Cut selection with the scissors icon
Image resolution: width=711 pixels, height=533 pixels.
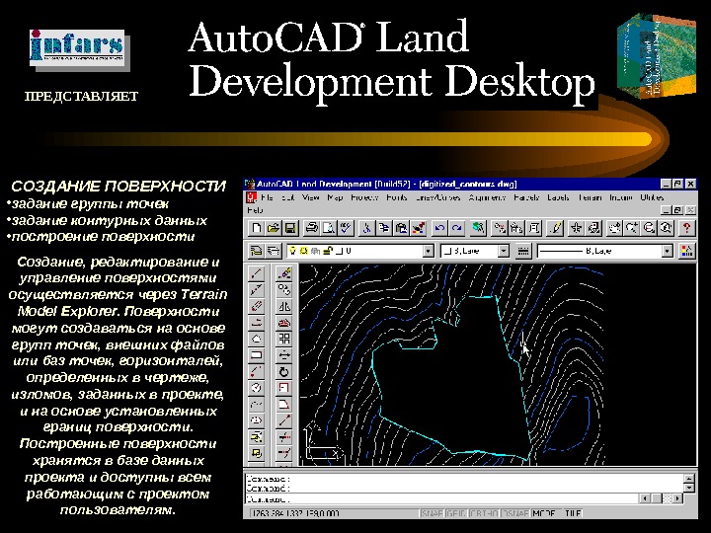(x=366, y=228)
